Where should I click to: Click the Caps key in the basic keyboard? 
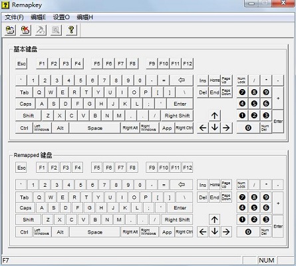pos(25,104)
